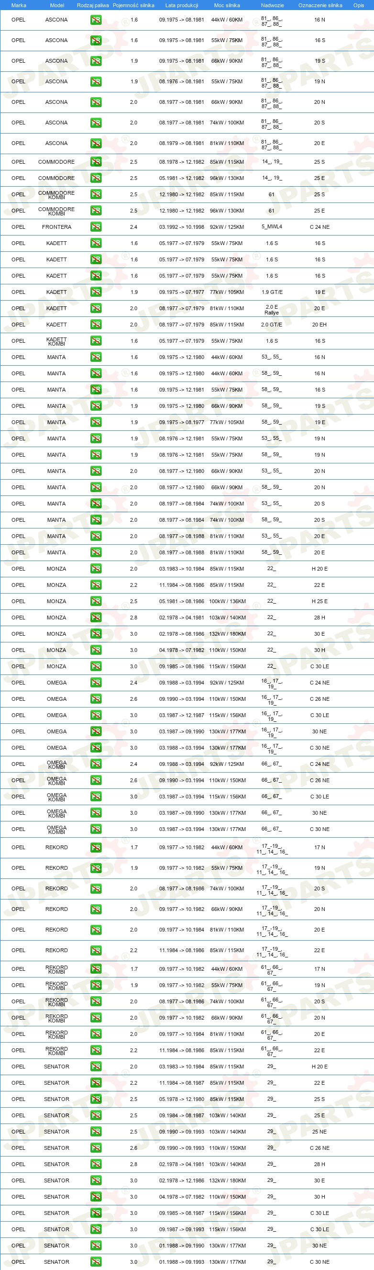
Task: Select fuel type icon for Frontera row
Action: tap(96, 227)
